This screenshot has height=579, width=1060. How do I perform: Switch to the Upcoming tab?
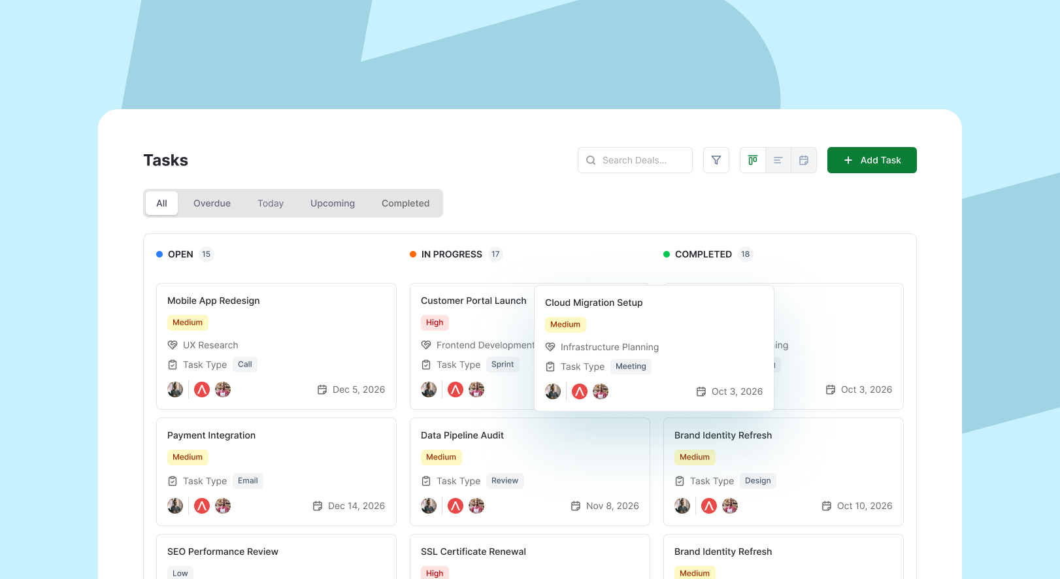pyautogui.click(x=333, y=203)
